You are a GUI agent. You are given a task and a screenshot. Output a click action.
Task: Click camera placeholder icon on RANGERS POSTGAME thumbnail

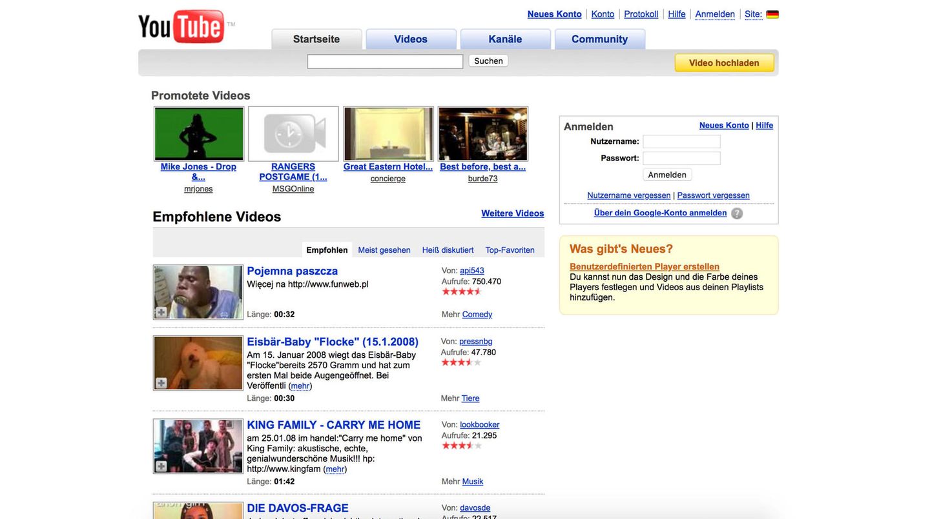[x=293, y=133]
